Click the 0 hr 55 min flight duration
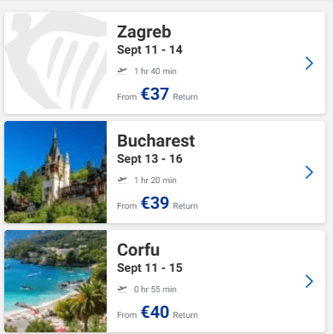 click(155, 290)
